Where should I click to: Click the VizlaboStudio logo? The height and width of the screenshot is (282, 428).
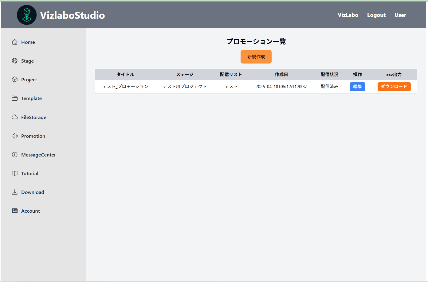61,15
